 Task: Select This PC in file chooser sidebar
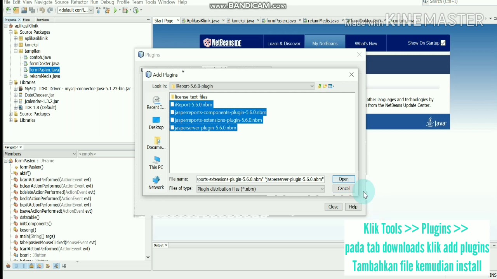pyautogui.click(x=156, y=163)
